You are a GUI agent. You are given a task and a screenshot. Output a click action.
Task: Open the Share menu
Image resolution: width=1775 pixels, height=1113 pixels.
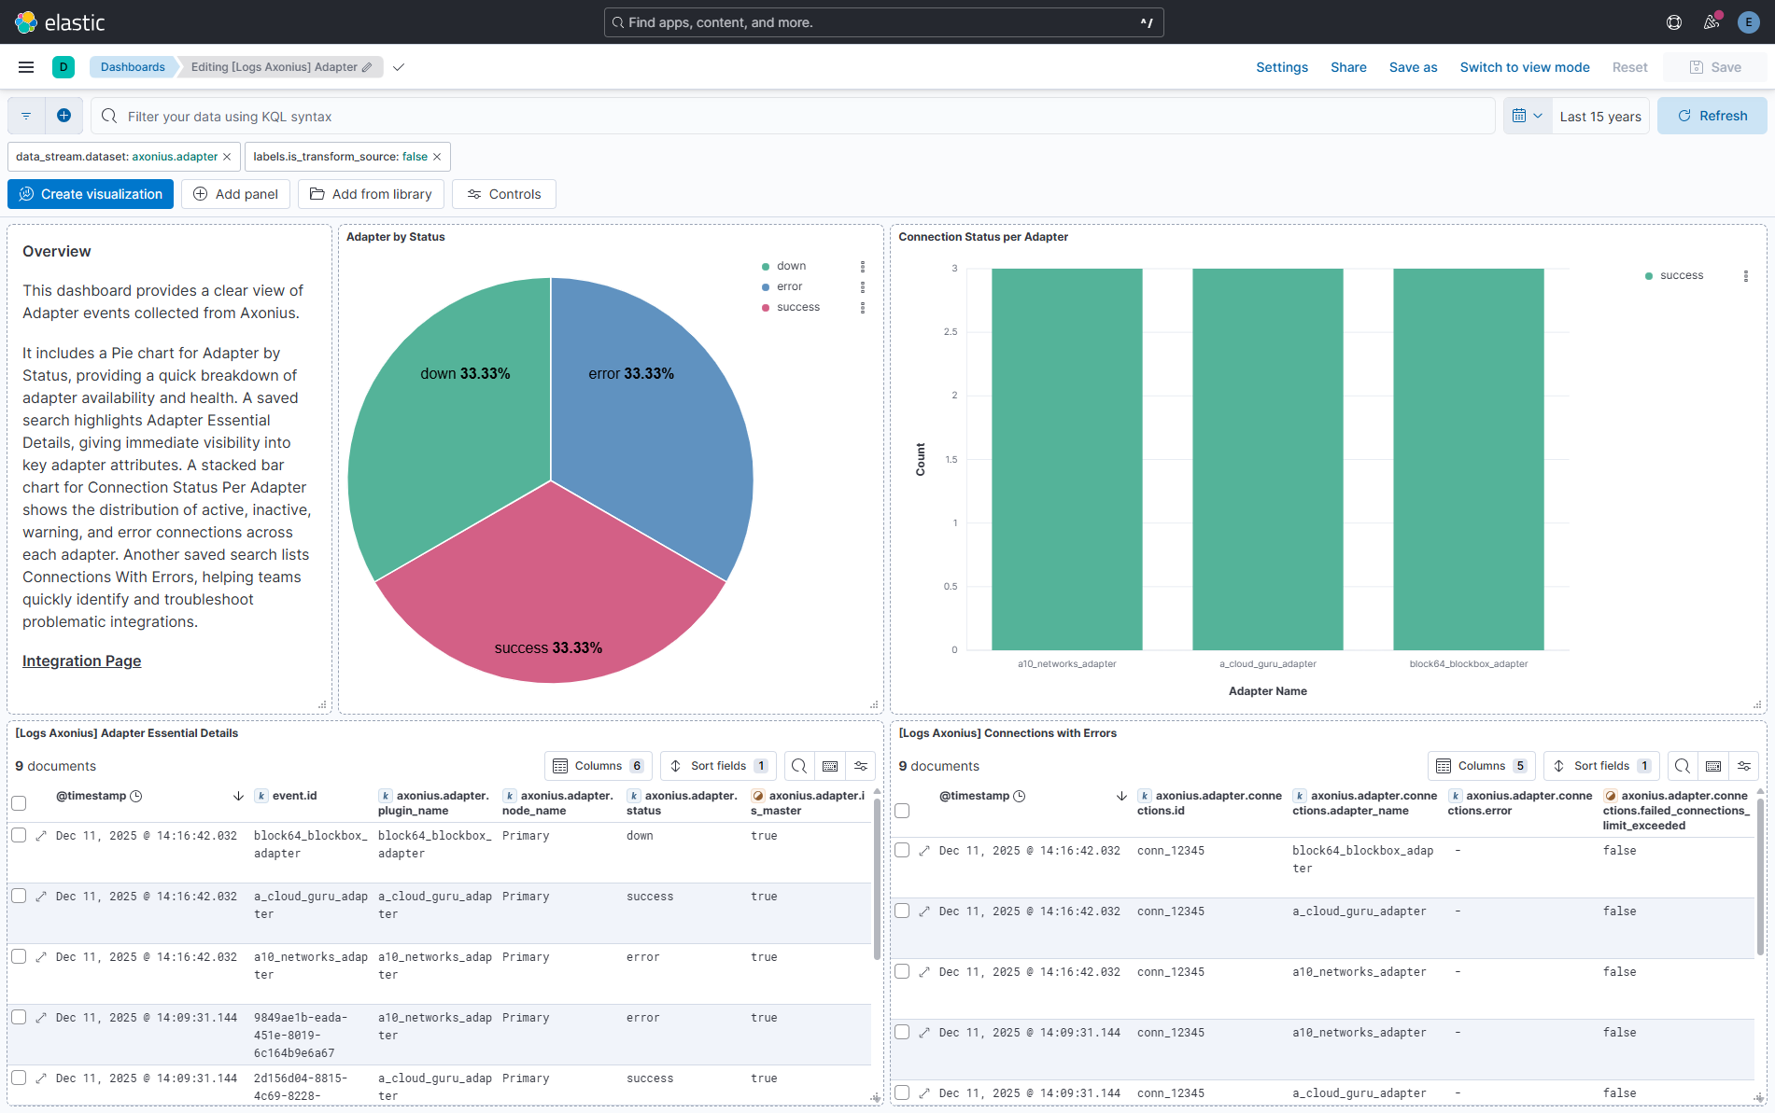1348,67
